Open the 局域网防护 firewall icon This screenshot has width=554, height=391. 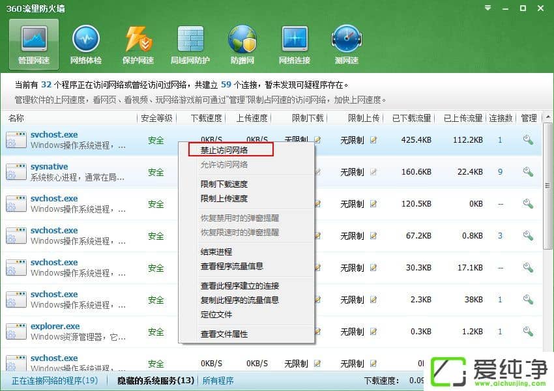click(190, 39)
